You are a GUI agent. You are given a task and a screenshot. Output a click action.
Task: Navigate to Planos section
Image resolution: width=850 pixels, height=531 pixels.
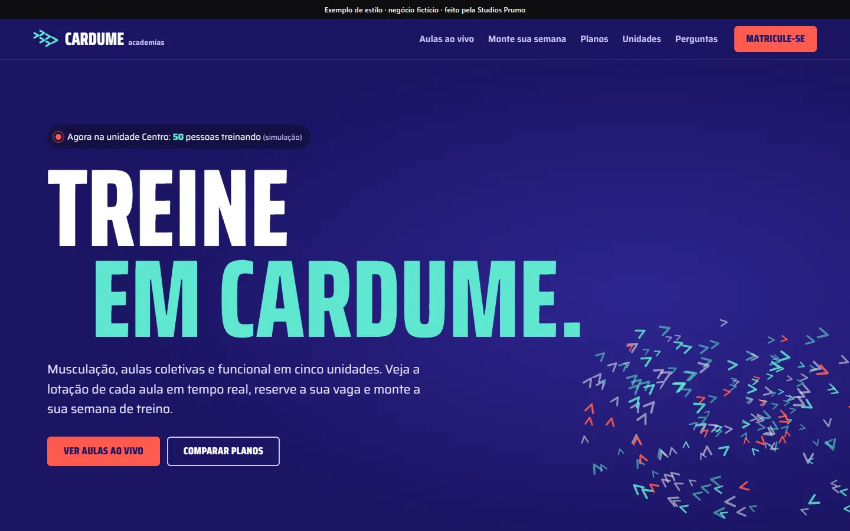(594, 39)
